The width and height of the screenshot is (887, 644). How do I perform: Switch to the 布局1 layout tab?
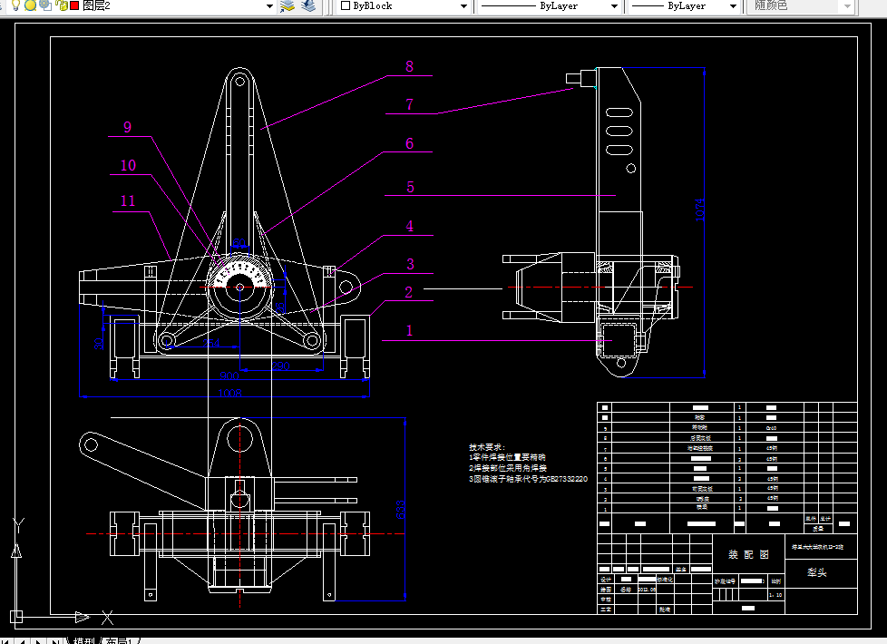pos(119,640)
